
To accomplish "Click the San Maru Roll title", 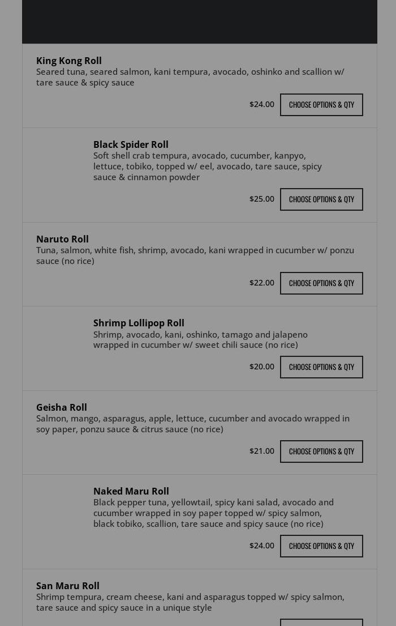I will coord(67,586).
